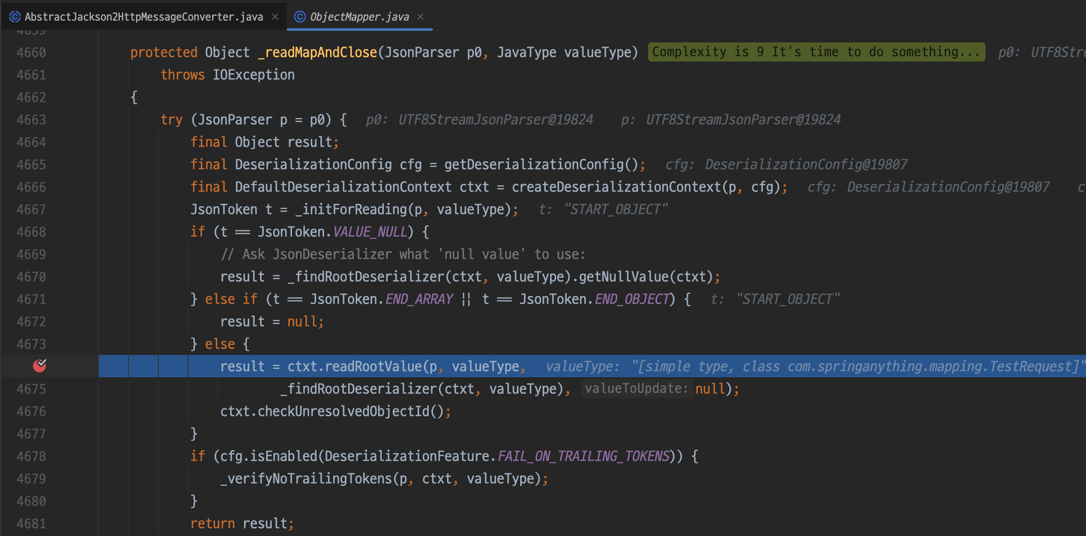Toggle the red breakpoint on highlighted line
The width and height of the screenshot is (1086, 536).
tap(39, 366)
